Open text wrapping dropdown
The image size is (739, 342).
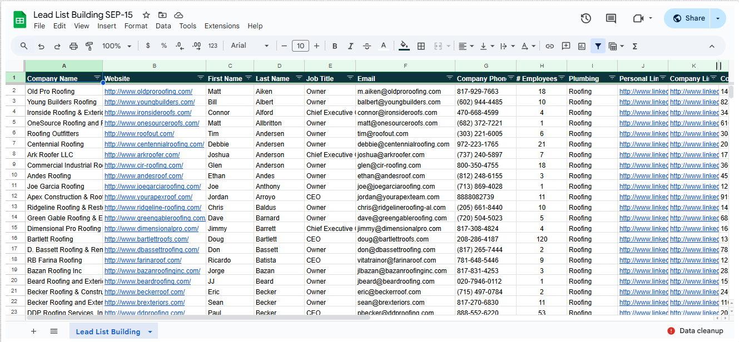[507, 46]
